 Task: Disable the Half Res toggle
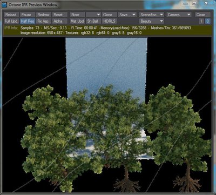coord(28,21)
